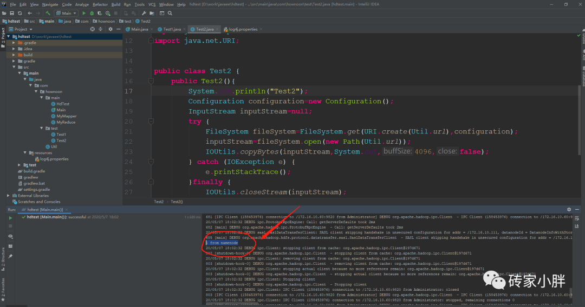The width and height of the screenshot is (585, 307).
Task: Click the Synchronize refresh icon
Action: coord(20,13)
